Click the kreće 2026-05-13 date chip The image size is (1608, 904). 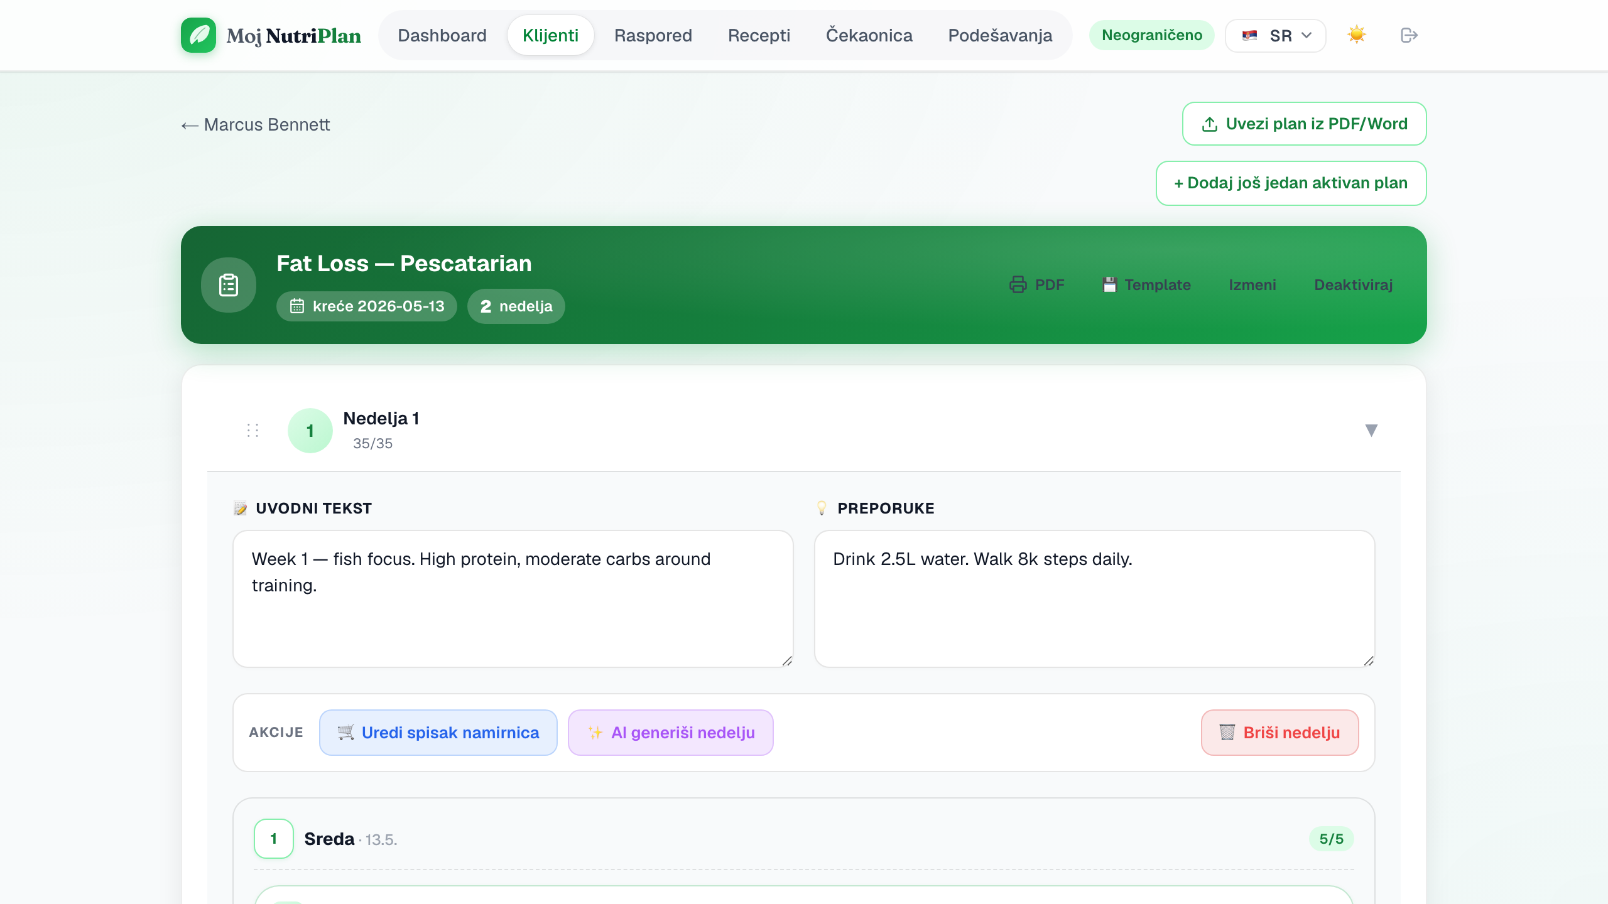pos(367,306)
